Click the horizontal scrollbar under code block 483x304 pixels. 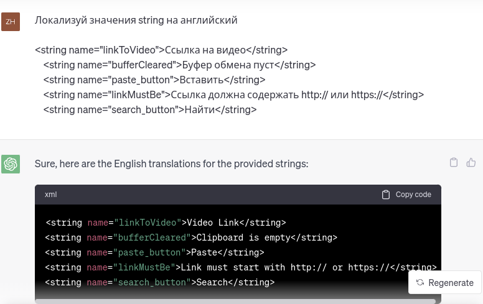click(x=237, y=301)
